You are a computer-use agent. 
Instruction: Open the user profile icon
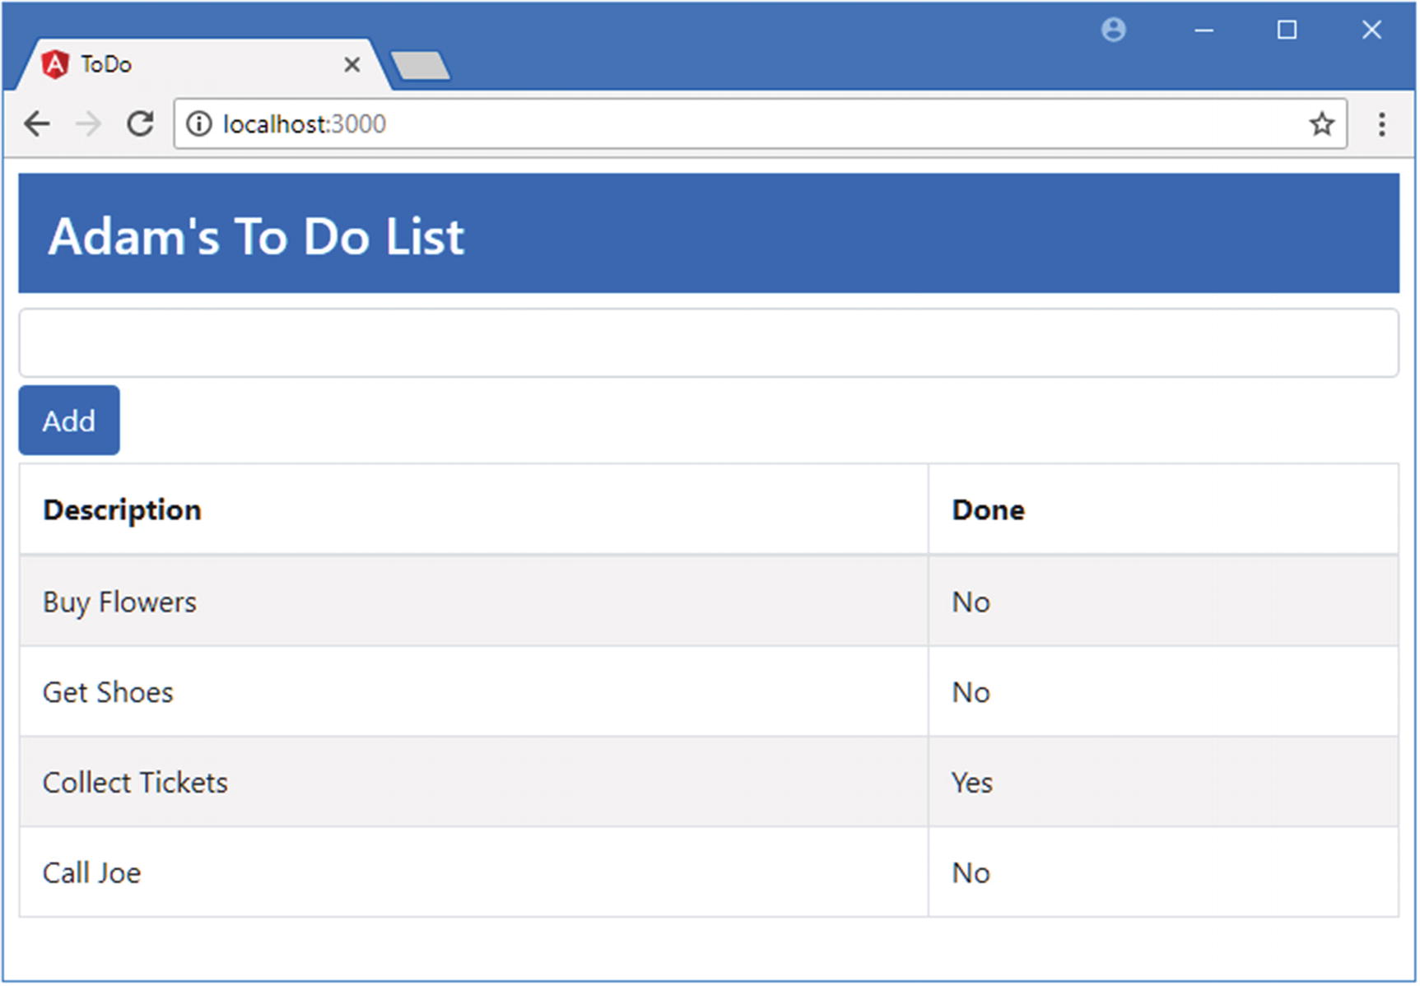1113,30
